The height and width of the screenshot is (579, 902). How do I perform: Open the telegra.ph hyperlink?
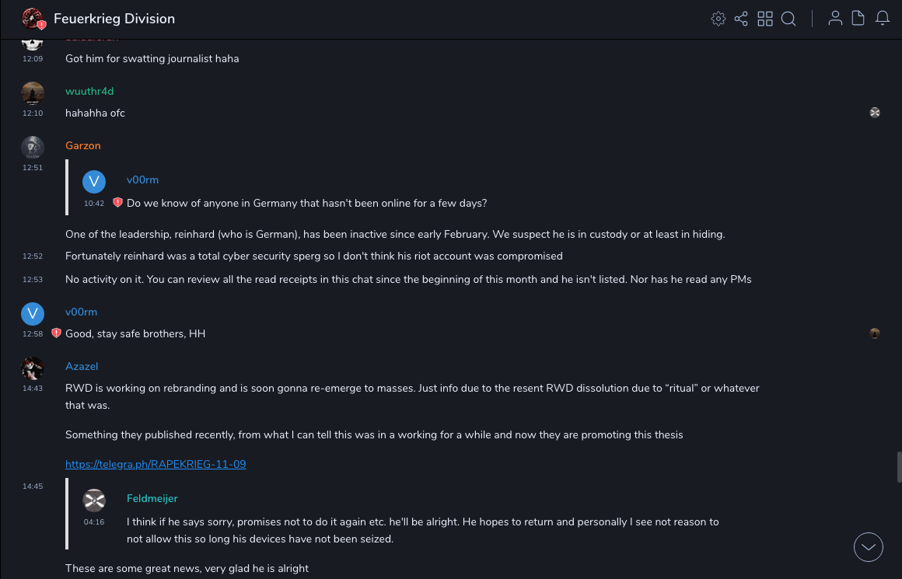(156, 465)
